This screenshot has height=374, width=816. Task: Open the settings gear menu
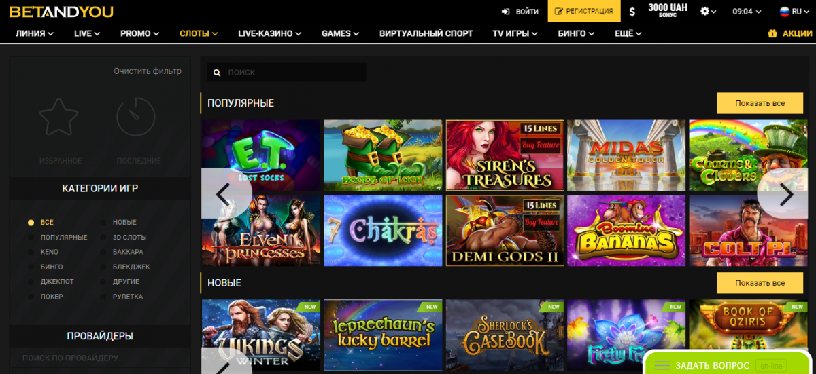(709, 12)
